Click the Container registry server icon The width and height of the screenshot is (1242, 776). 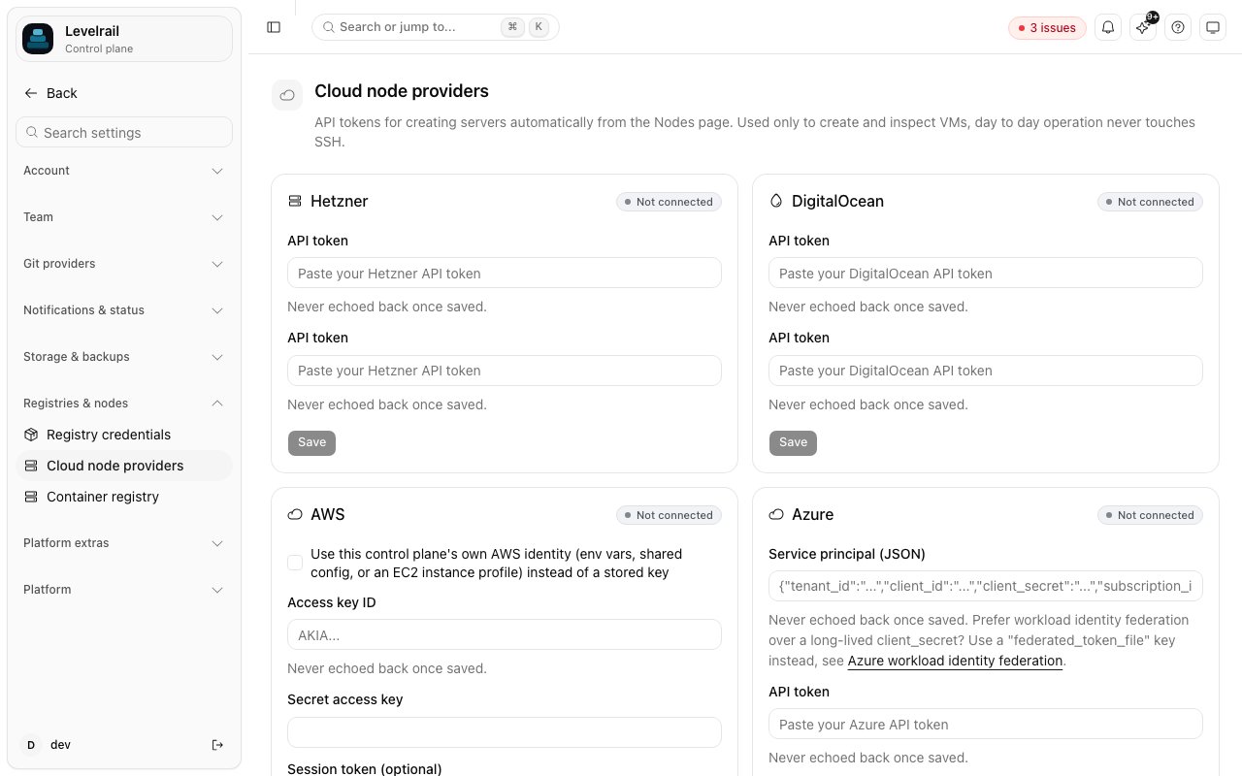click(x=31, y=497)
